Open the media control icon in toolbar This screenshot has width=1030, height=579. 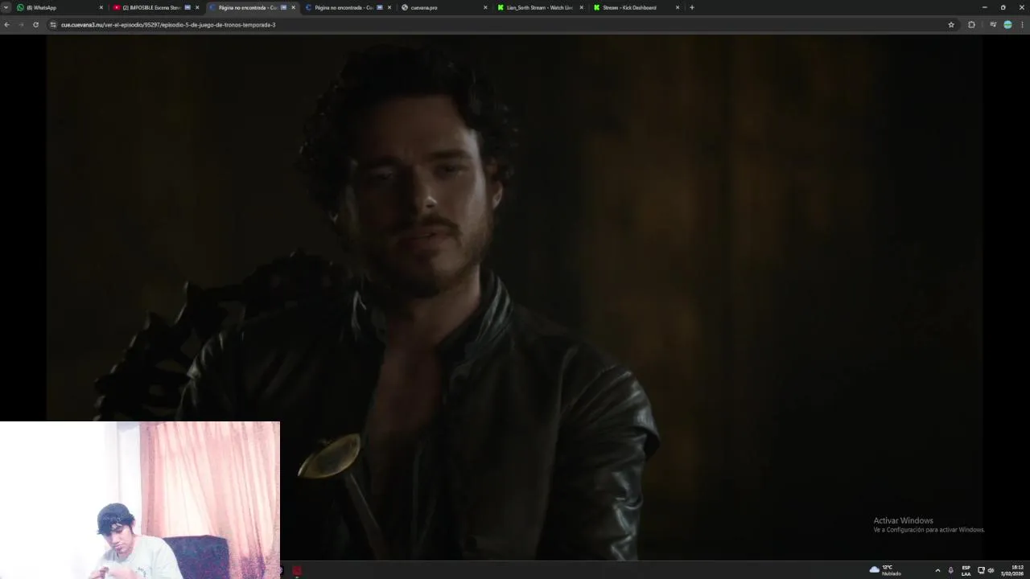click(x=993, y=25)
